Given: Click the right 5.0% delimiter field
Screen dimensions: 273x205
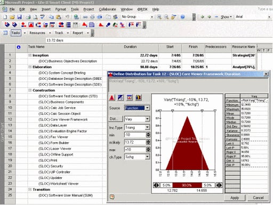Looking at the screenshot, I should (208, 185).
